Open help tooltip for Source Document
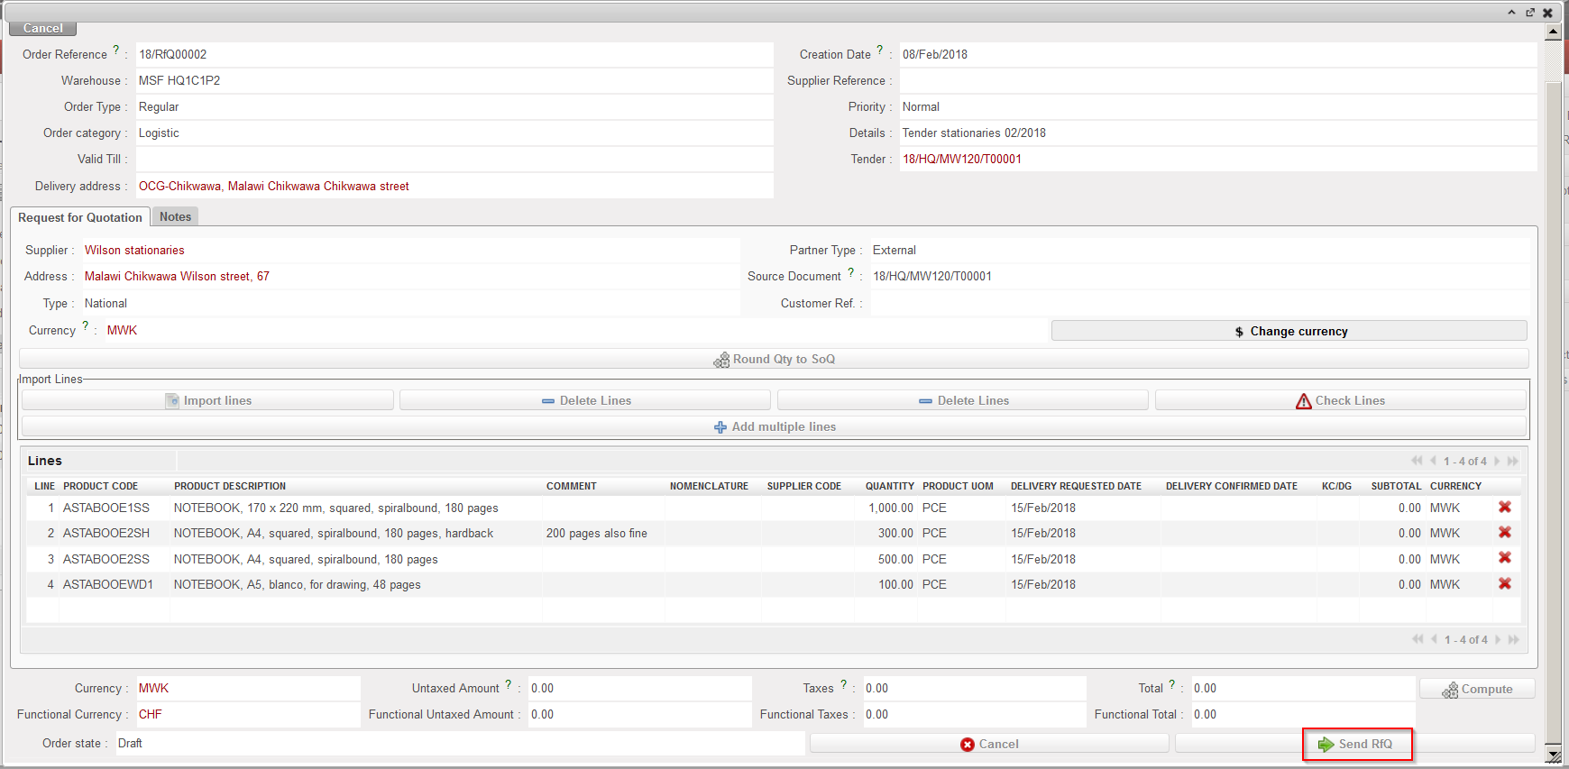This screenshot has width=1569, height=769. [x=850, y=272]
